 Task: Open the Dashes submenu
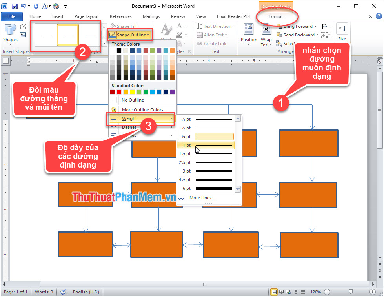coord(129,127)
